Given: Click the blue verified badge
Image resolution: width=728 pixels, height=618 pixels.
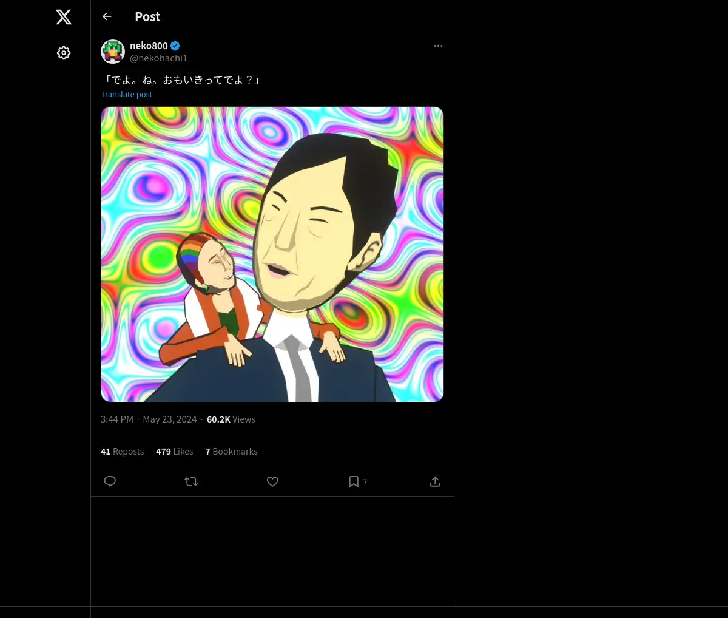Looking at the screenshot, I should coord(175,46).
